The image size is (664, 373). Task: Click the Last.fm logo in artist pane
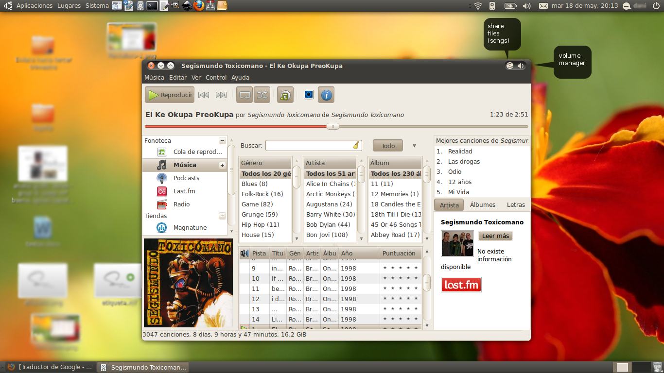pyautogui.click(x=461, y=285)
